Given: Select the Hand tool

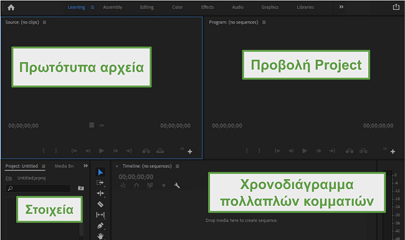Looking at the screenshot, I should click(100, 236).
